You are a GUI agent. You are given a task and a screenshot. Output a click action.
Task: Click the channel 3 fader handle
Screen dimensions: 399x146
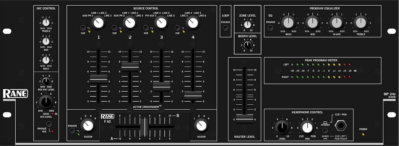click(162, 86)
